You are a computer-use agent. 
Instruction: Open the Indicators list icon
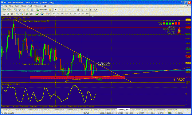coord(37,14)
